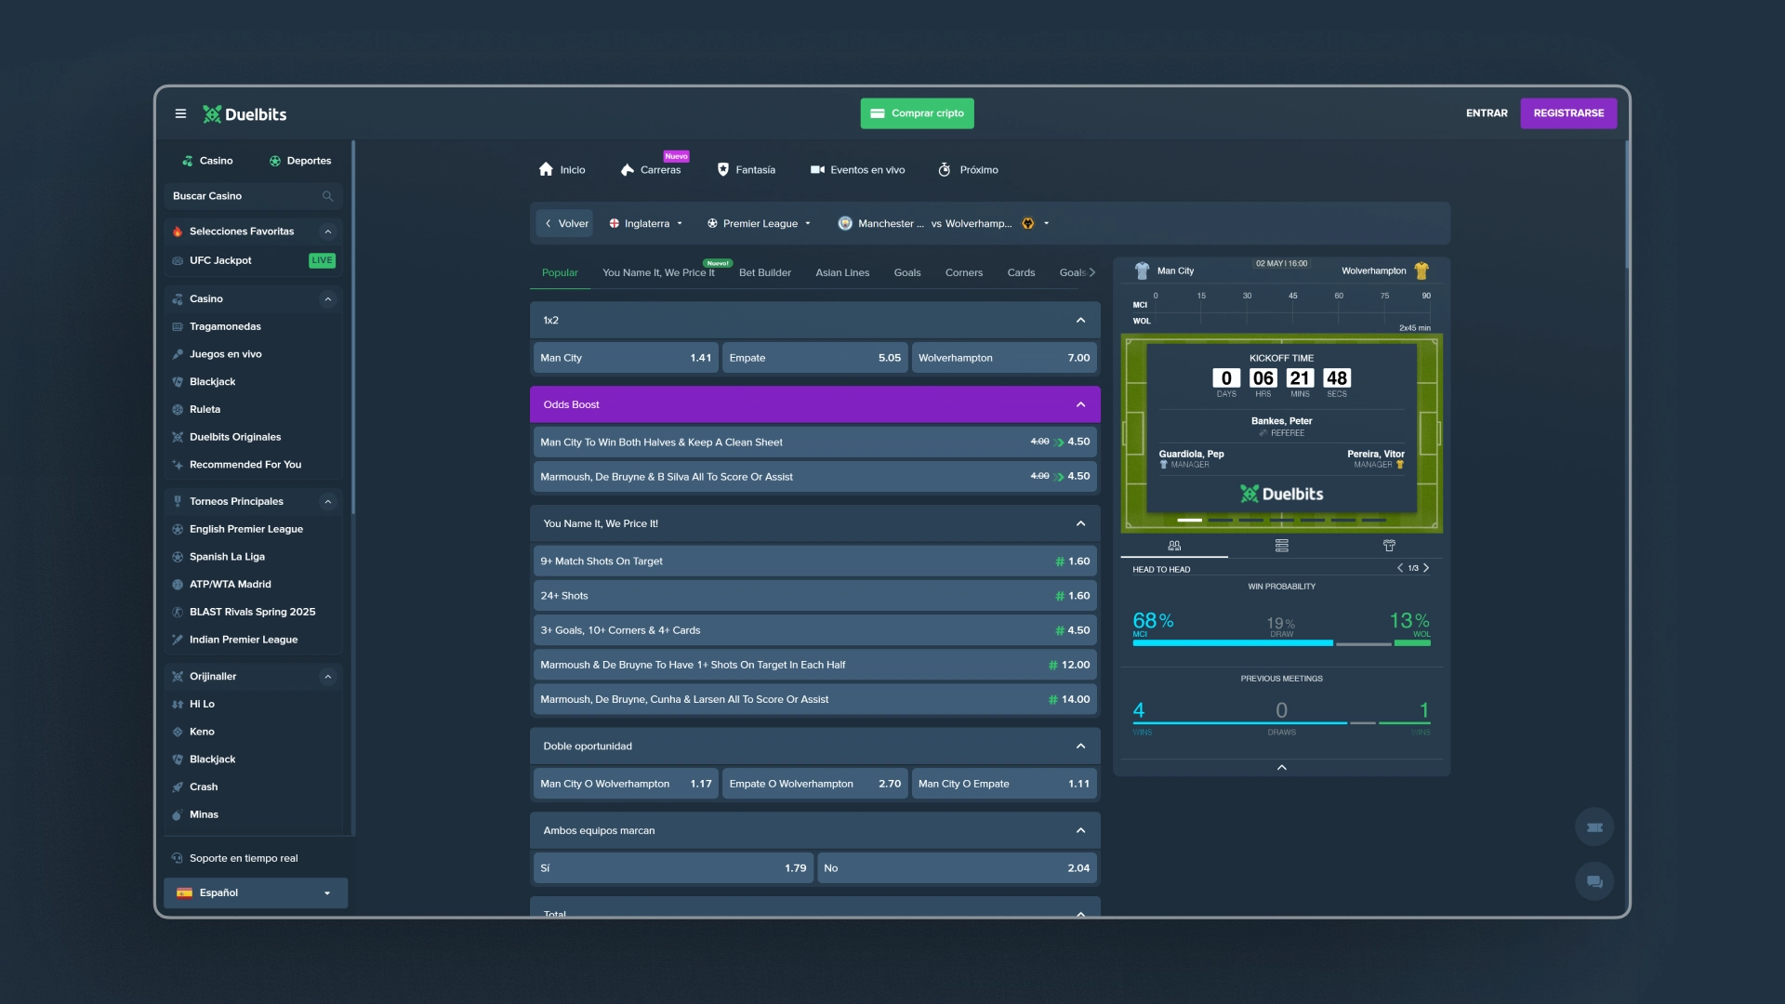The image size is (1785, 1004).
Task: Go to previous Head to Head page arrow
Action: coord(1400,568)
